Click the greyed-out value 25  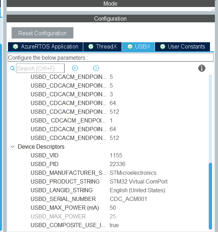[113, 216]
